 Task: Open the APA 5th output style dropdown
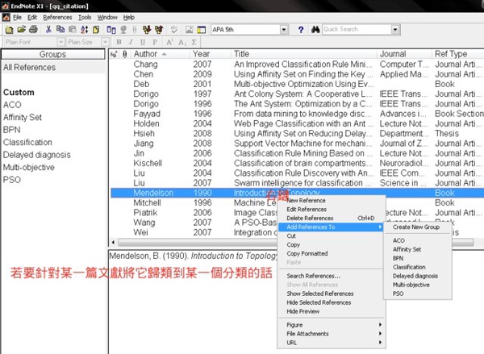click(x=284, y=30)
